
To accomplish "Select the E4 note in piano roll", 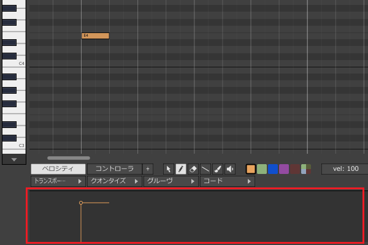I will pos(95,36).
